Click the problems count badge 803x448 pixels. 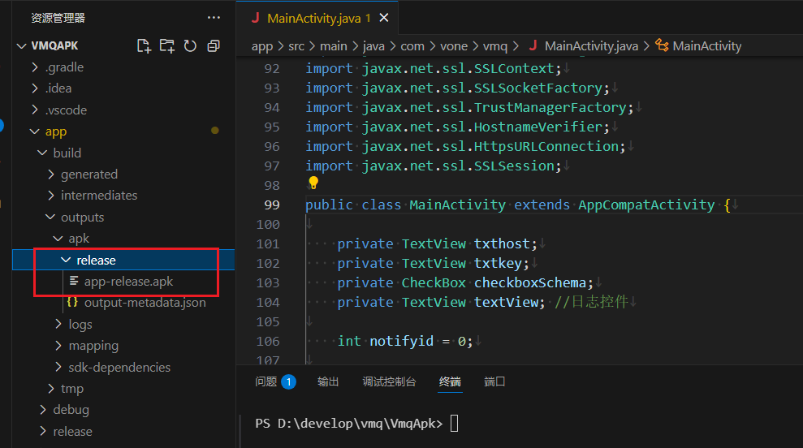tap(288, 381)
